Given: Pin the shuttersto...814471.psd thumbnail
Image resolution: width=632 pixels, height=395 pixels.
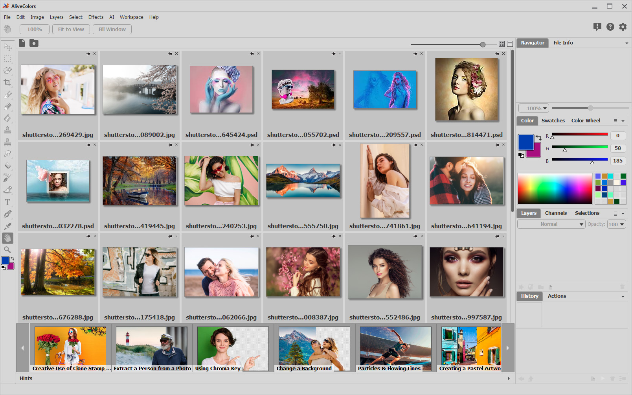Looking at the screenshot, I should coord(497,54).
